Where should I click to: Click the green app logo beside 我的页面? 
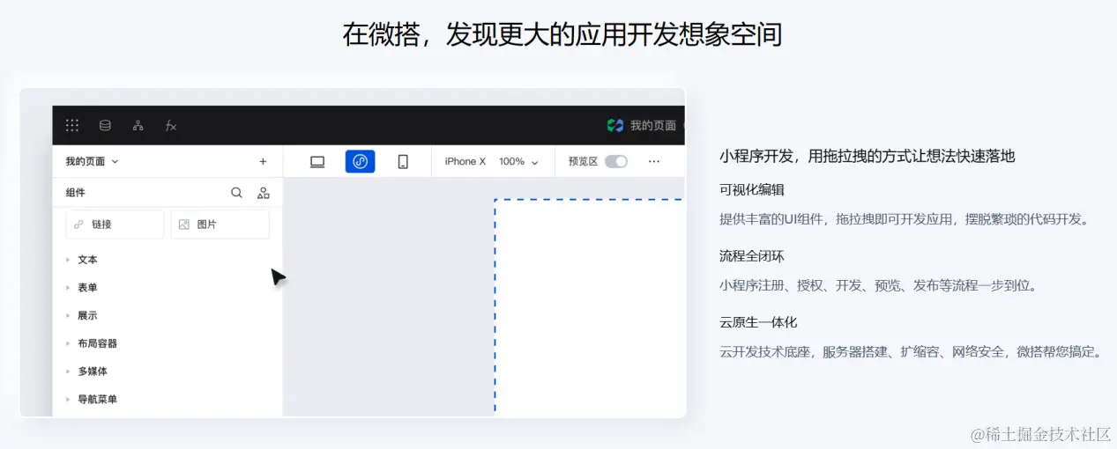click(615, 126)
